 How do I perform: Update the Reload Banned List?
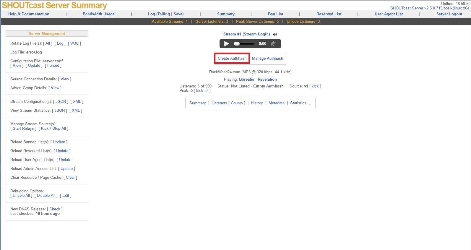(59, 142)
